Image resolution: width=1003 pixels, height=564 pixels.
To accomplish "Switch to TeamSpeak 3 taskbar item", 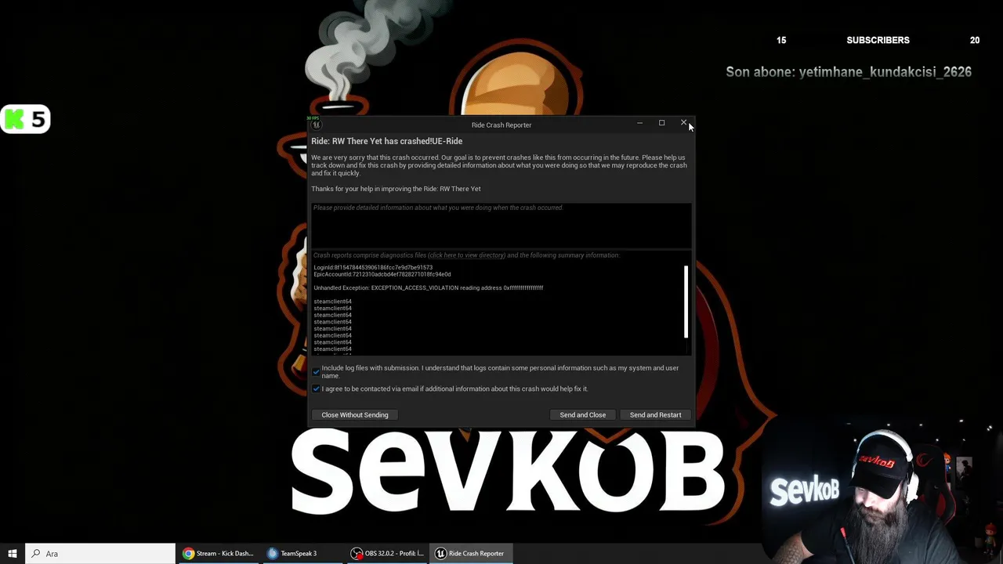I will tap(302, 554).
